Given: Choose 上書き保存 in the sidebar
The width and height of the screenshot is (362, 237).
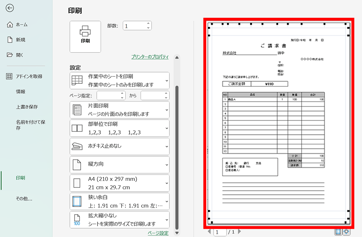Looking at the screenshot, I should point(27,107).
